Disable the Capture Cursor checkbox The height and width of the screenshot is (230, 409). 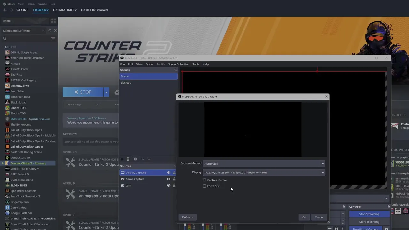pyautogui.click(x=204, y=180)
